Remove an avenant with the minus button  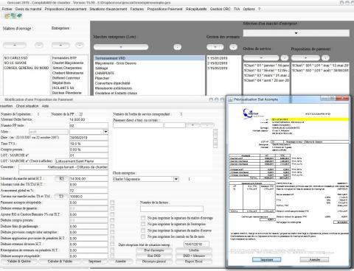point(233,47)
